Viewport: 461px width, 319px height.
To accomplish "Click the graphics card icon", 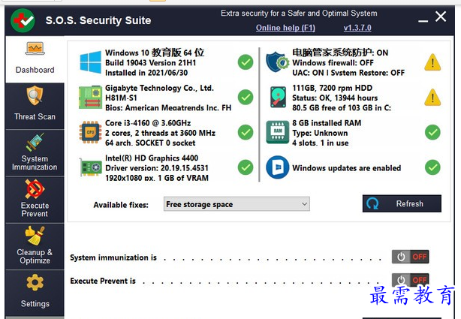I will [x=90, y=167].
